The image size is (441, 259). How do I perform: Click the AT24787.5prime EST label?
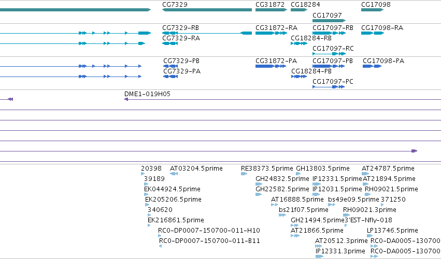[388, 169]
